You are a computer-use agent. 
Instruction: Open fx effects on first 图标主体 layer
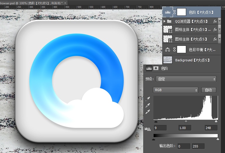point(215,29)
